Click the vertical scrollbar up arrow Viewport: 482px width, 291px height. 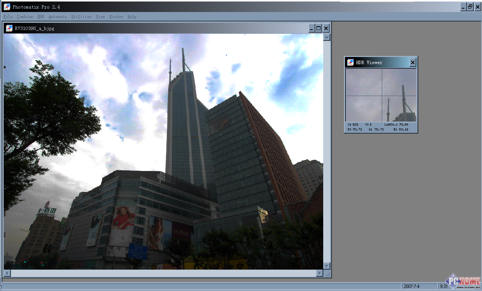click(327, 37)
